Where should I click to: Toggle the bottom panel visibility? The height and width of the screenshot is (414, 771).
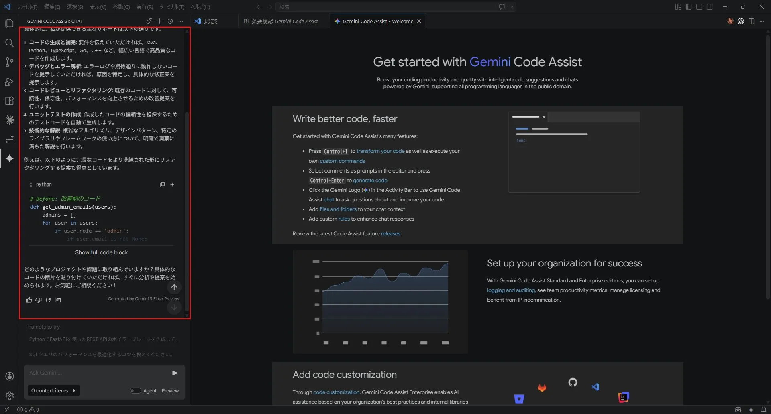[x=699, y=7]
